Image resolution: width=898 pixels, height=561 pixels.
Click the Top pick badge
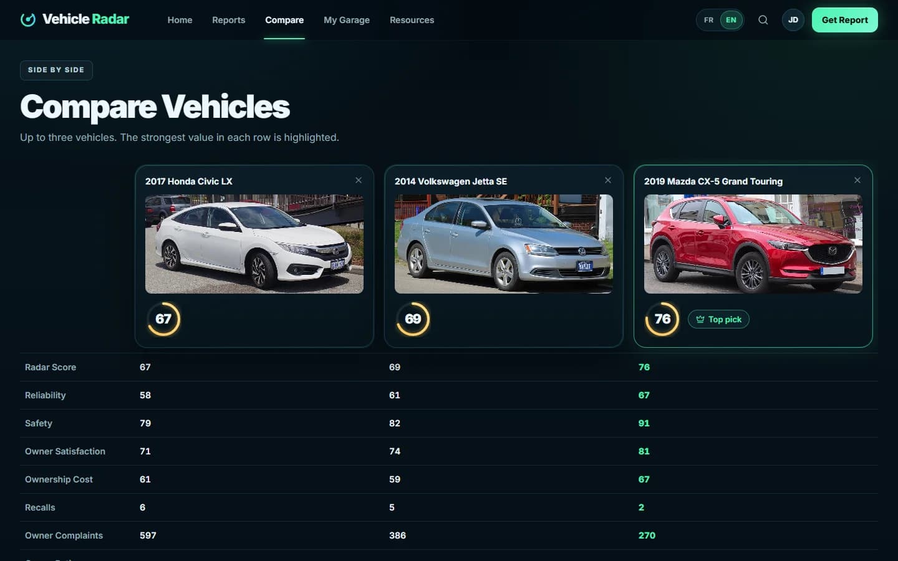[718, 319]
